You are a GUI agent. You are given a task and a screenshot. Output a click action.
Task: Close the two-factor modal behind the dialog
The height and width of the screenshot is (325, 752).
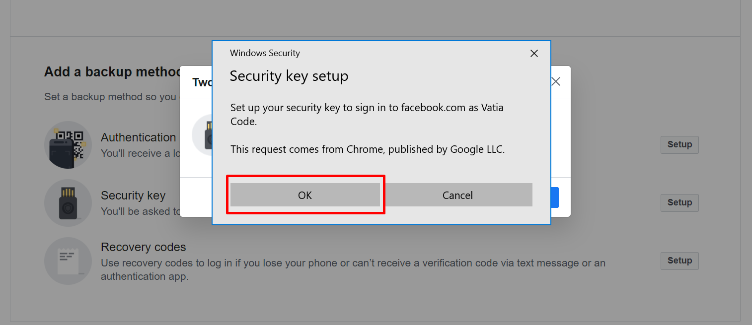556,82
